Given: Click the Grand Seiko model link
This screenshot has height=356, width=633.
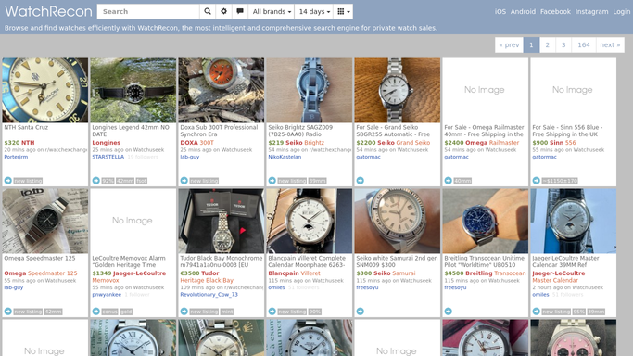Looking at the screenshot, I should [413, 143].
